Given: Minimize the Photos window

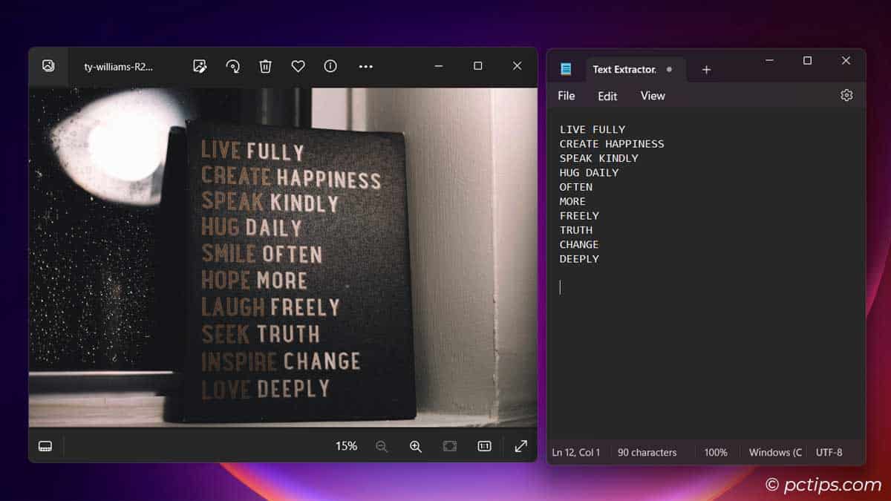Looking at the screenshot, I should pos(439,66).
